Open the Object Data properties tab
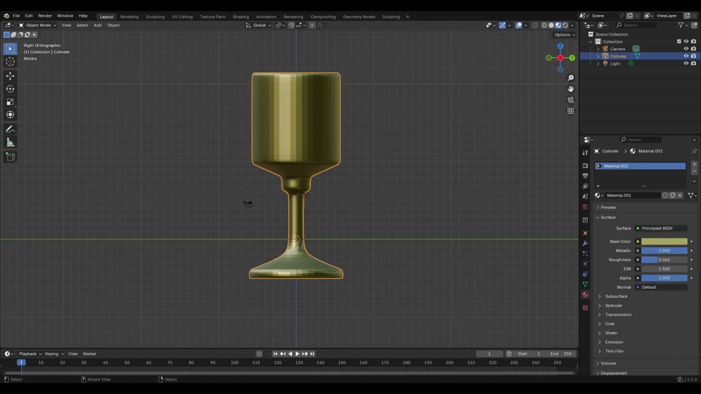 click(x=585, y=284)
